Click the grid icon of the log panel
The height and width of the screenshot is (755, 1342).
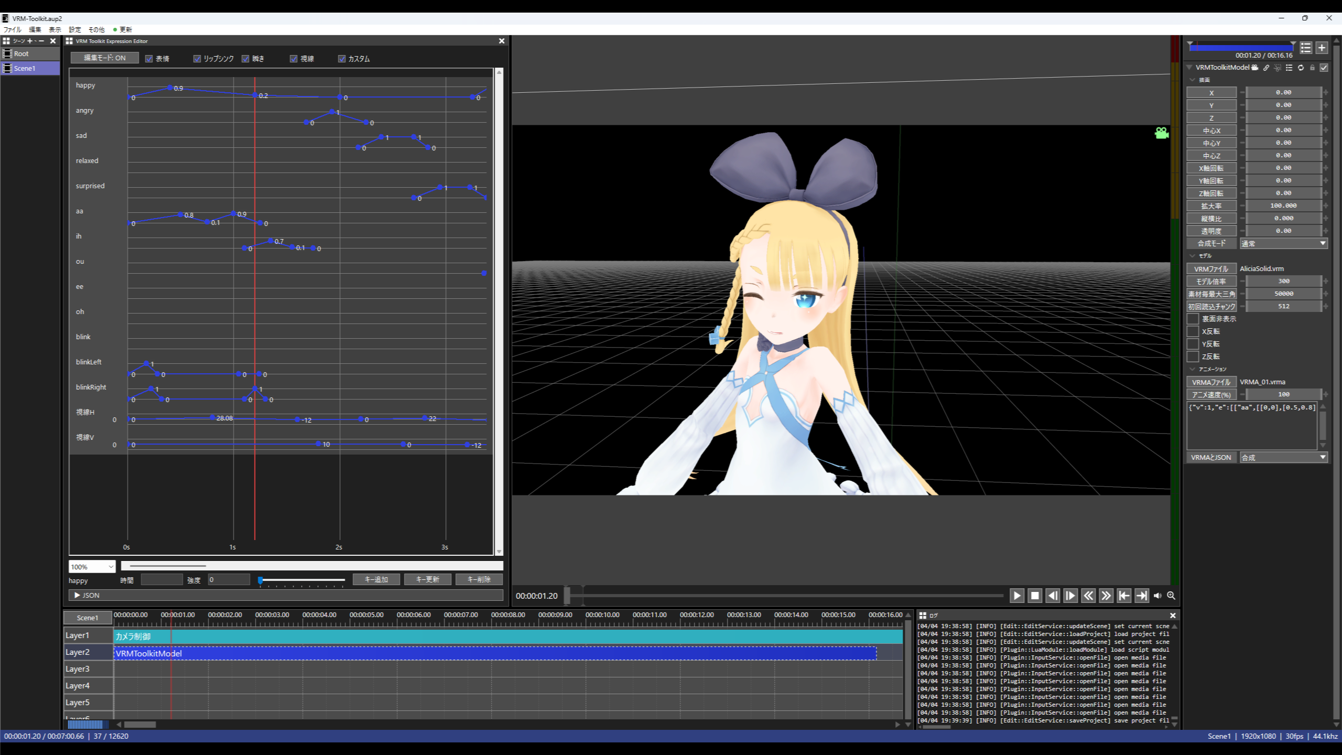pos(923,616)
